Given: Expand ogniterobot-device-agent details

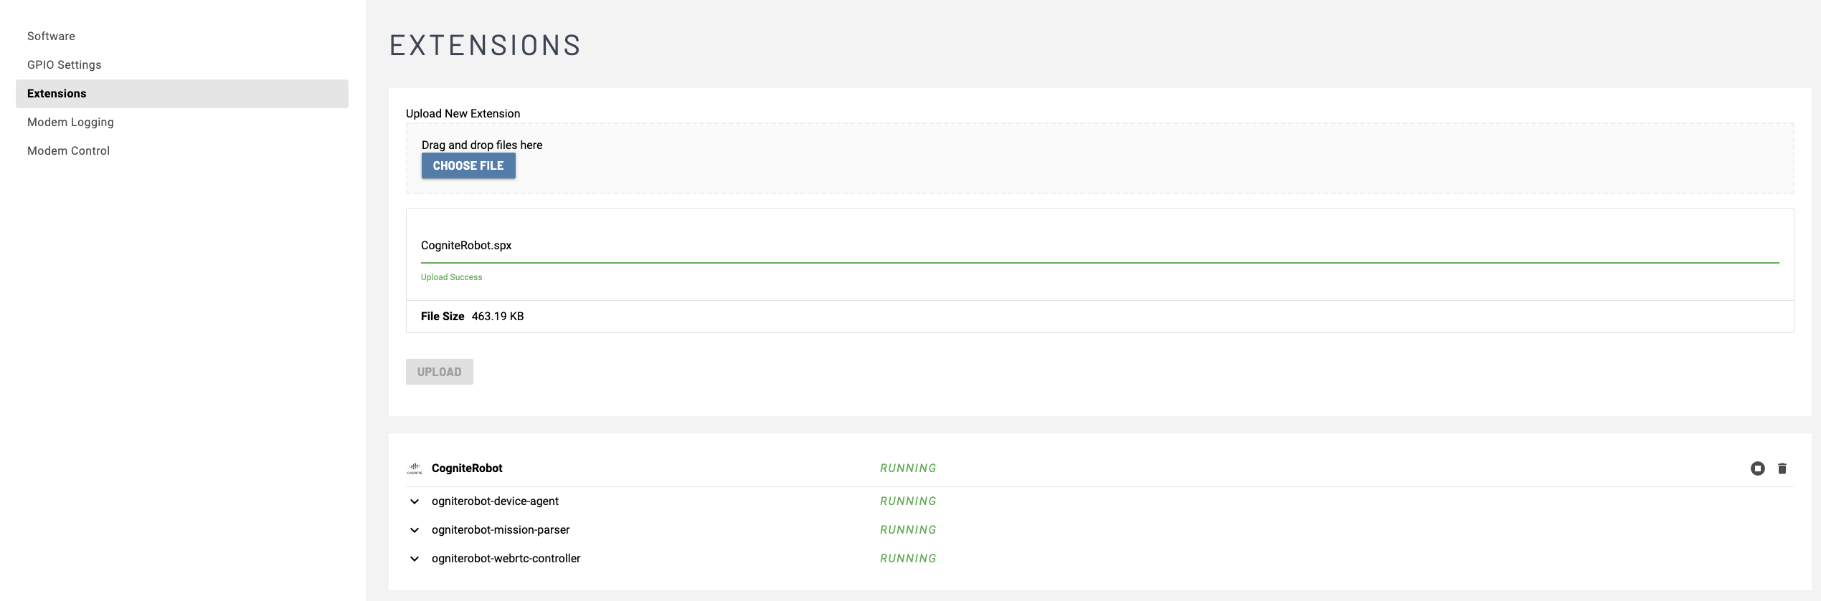Looking at the screenshot, I should [x=415, y=501].
